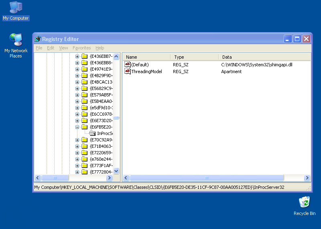The height and width of the screenshot is (229, 321).
Task: Click folder icon of {E7220659- key
Action: tap(85, 153)
